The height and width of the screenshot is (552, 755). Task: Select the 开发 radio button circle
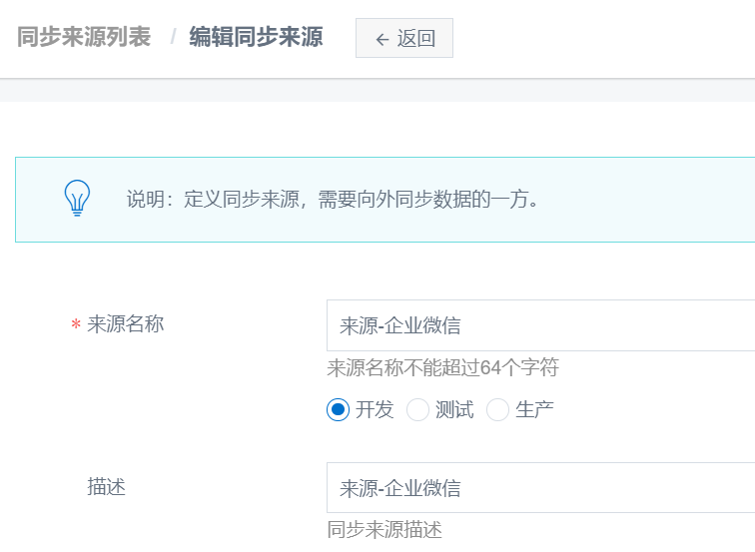[x=338, y=409]
